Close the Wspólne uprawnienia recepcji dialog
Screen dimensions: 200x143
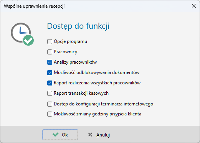click(194, 6)
